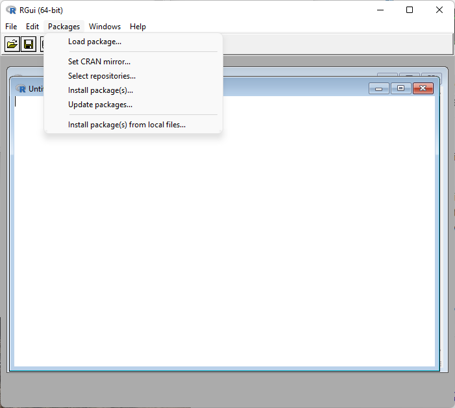
Task: Close the Untitled editor child window
Action: click(x=423, y=88)
